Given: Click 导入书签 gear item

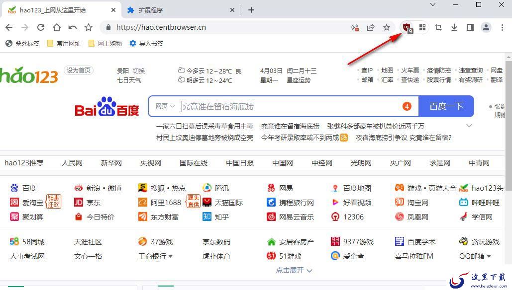Looking at the screenshot, I should (146, 43).
